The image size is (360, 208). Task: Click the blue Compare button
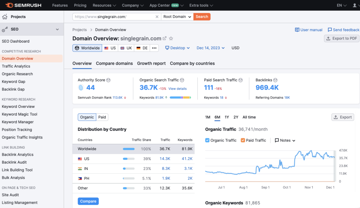(x=88, y=201)
